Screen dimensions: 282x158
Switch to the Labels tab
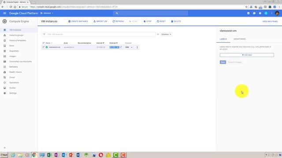pyautogui.click(x=223, y=39)
